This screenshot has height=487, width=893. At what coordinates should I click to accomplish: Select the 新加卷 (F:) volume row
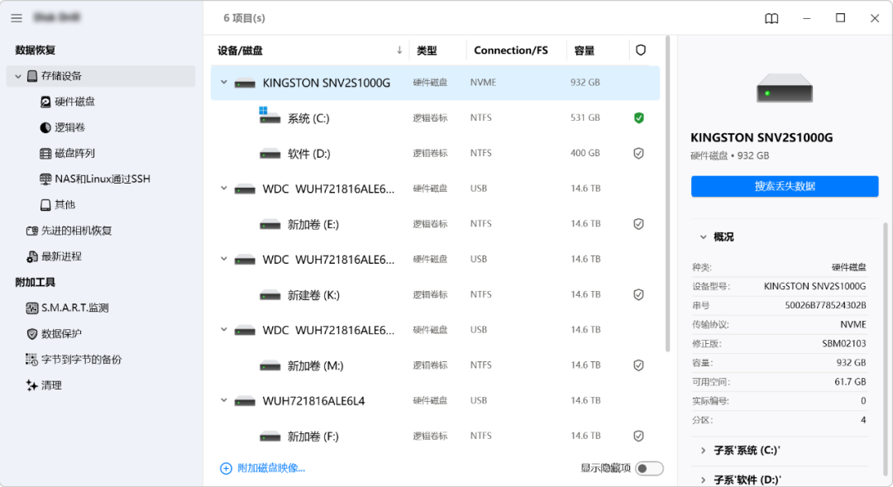click(x=435, y=436)
